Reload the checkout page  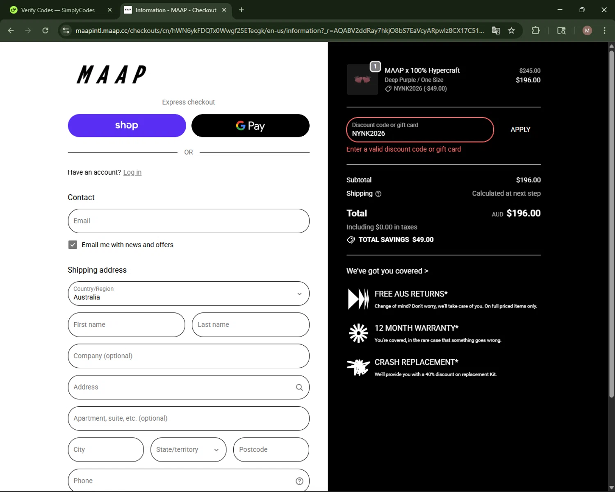[x=46, y=30]
